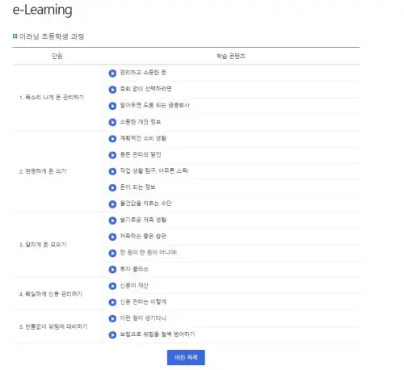The height and width of the screenshot is (370, 404).
Task: Click the 학습 콘텐츠 column header
Action: (231, 56)
